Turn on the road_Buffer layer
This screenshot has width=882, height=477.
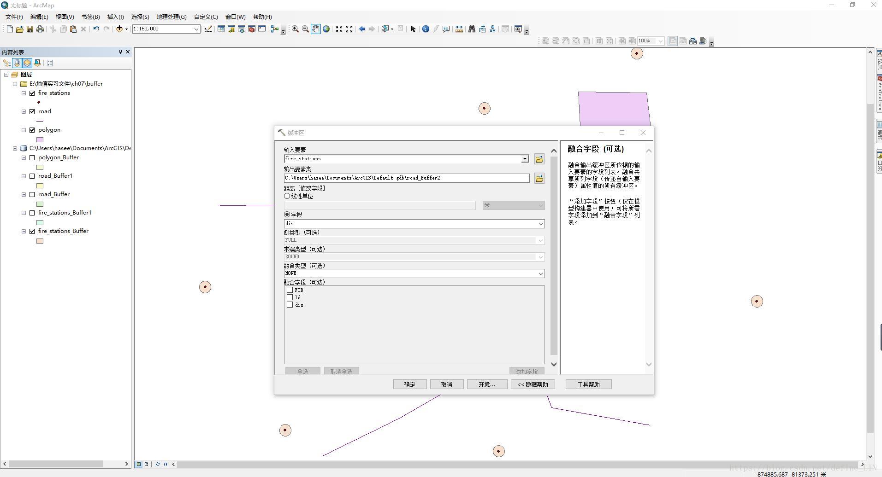tap(32, 194)
